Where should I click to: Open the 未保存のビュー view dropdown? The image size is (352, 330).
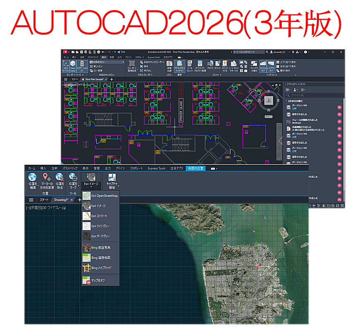pyautogui.click(x=107, y=62)
